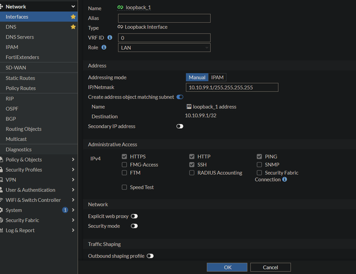The height and width of the screenshot is (274, 356).
Task: Cancel the interface changes
Action: pos(270,267)
